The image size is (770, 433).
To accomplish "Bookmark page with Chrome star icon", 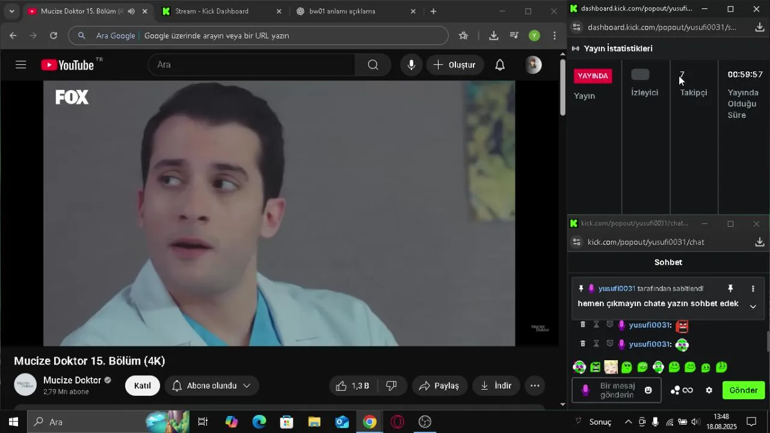I will pyautogui.click(x=463, y=35).
